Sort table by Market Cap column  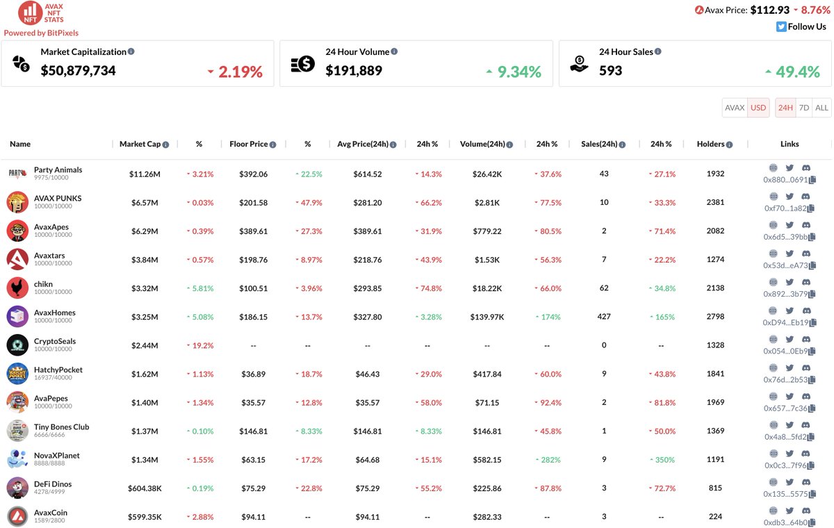(x=140, y=144)
